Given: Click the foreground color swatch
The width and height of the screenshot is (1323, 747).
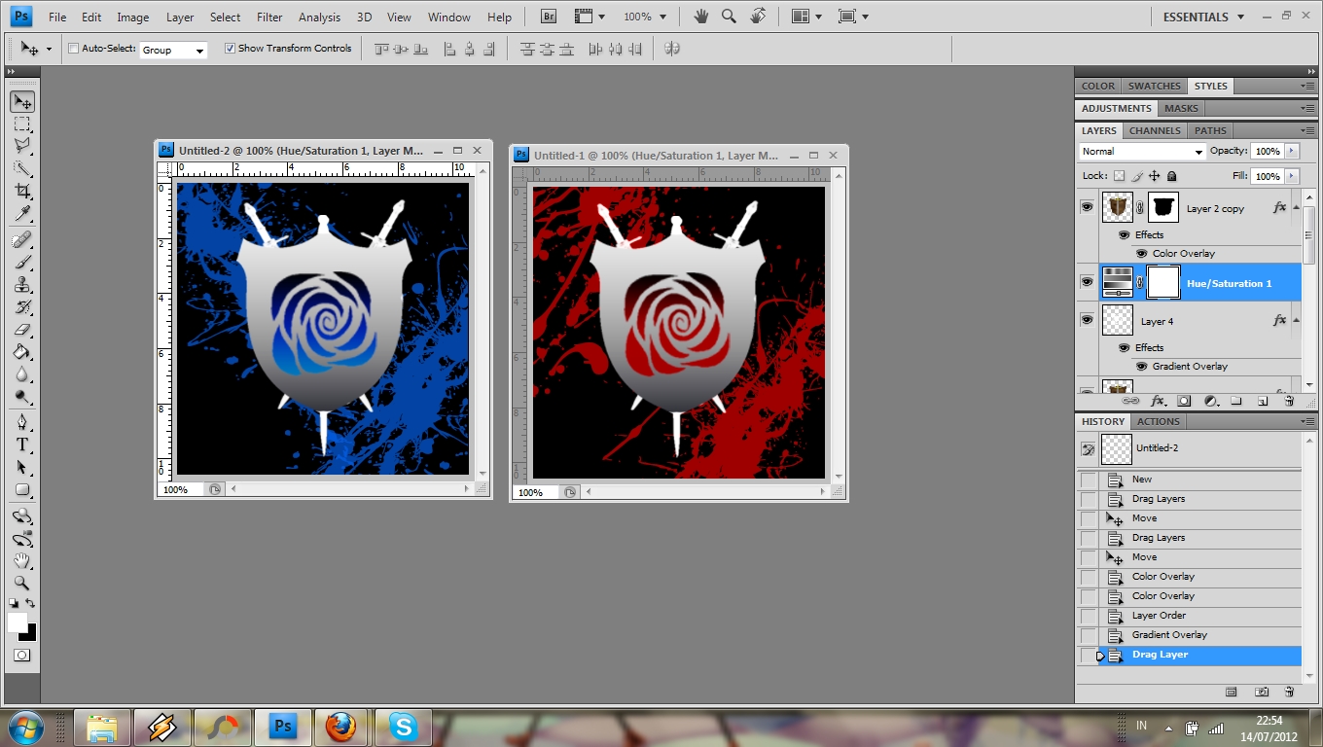Looking at the screenshot, I should 17,621.
